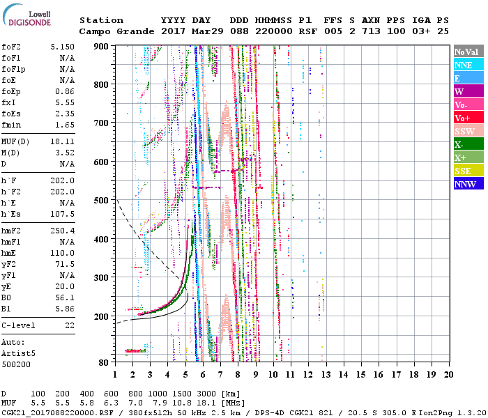Image resolution: width=488 pixels, height=418 pixels.
Task: Select the NNW blue legend swatch
Action: click(x=468, y=183)
